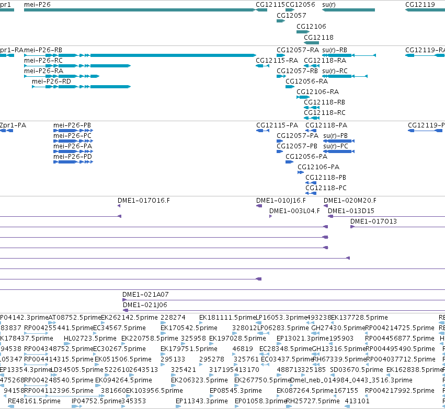The width and height of the screenshot is (445, 409).
Task: Select BAC end DME1-010J16.F
Action: point(259,206)
